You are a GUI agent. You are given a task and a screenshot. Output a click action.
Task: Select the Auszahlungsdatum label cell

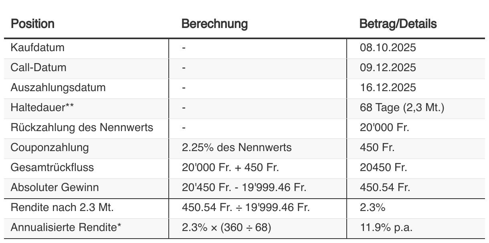(58, 88)
